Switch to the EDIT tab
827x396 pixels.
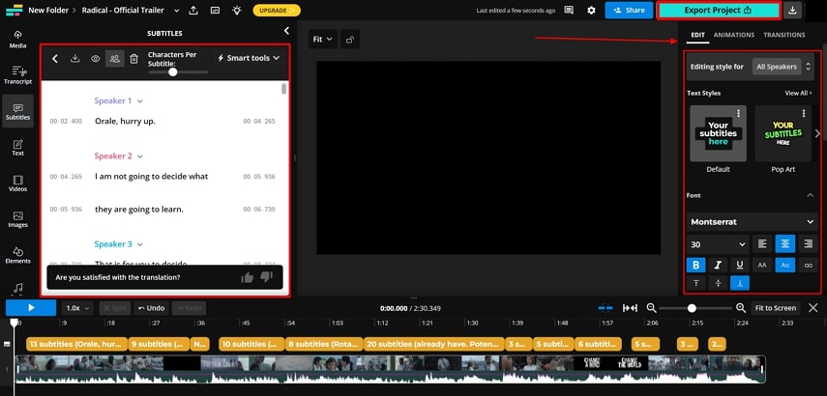(x=697, y=35)
